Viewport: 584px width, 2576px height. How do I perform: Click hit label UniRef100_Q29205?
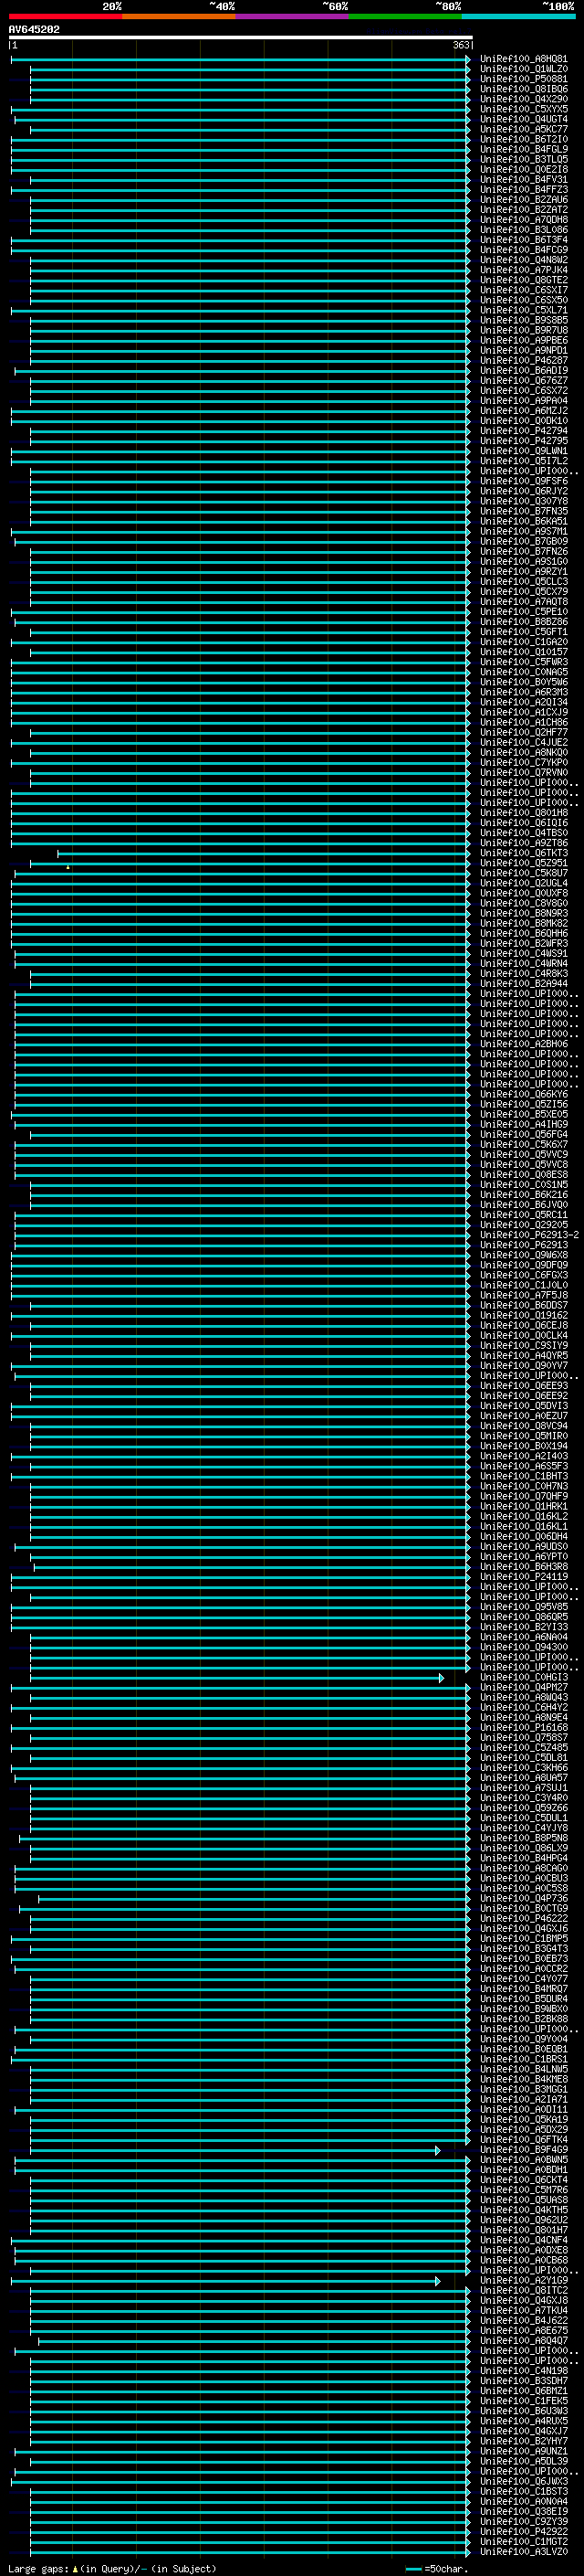pyautogui.click(x=523, y=1225)
